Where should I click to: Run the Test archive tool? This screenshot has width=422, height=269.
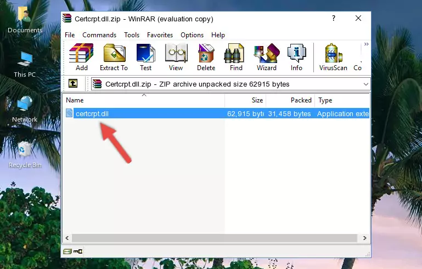(x=145, y=57)
